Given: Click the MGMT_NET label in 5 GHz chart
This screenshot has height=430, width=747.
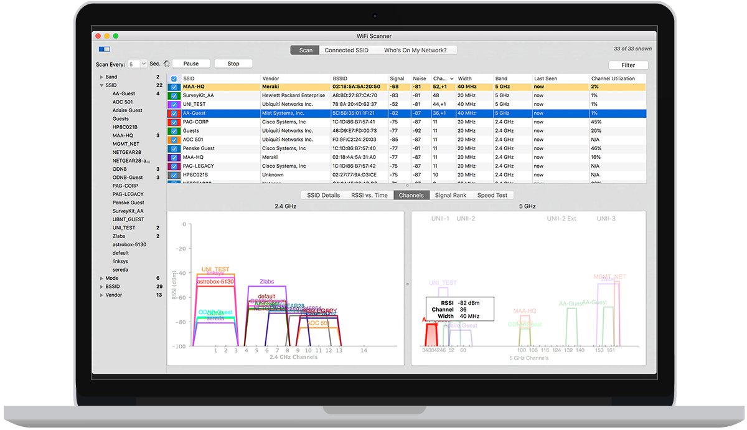Looking at the screenshot, I should 609,277.
